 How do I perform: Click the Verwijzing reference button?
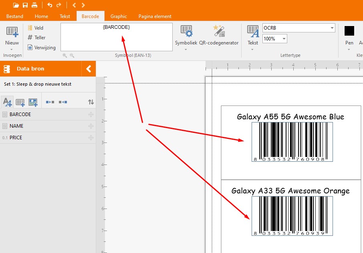[x=41, y=48]
